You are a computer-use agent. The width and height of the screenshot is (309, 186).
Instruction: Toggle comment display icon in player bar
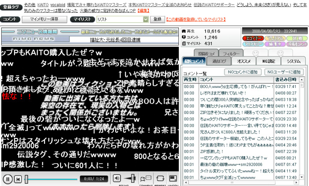145,179
